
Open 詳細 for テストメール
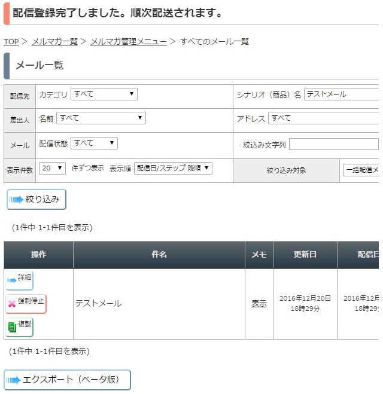[x=19, y=280]
